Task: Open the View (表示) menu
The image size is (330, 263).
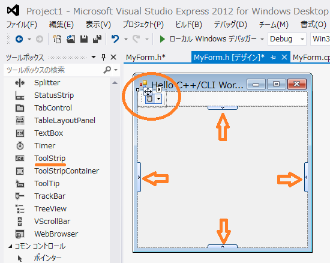Action: pyautogui.click(x=98, y=25)
